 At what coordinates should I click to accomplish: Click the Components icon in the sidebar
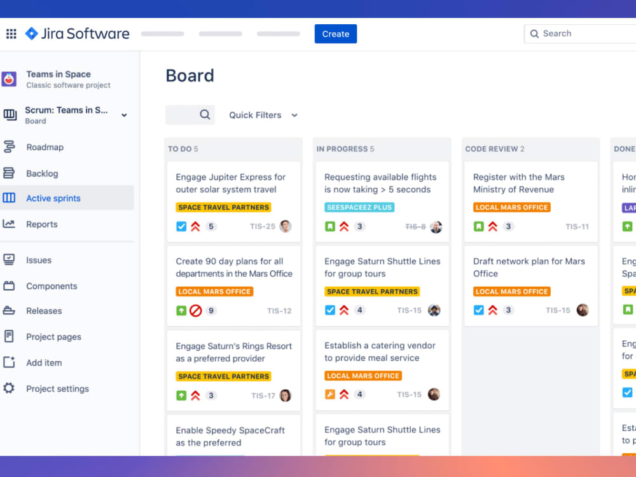(x=11, y=286)
